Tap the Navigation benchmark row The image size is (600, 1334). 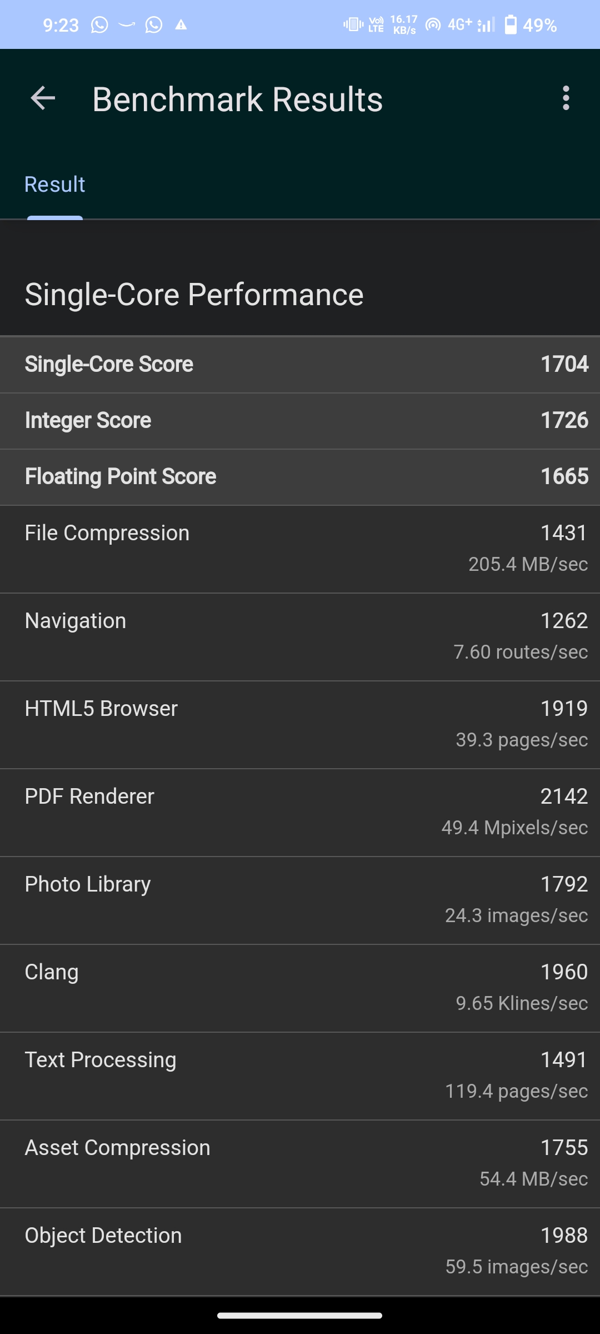(300, 636)
